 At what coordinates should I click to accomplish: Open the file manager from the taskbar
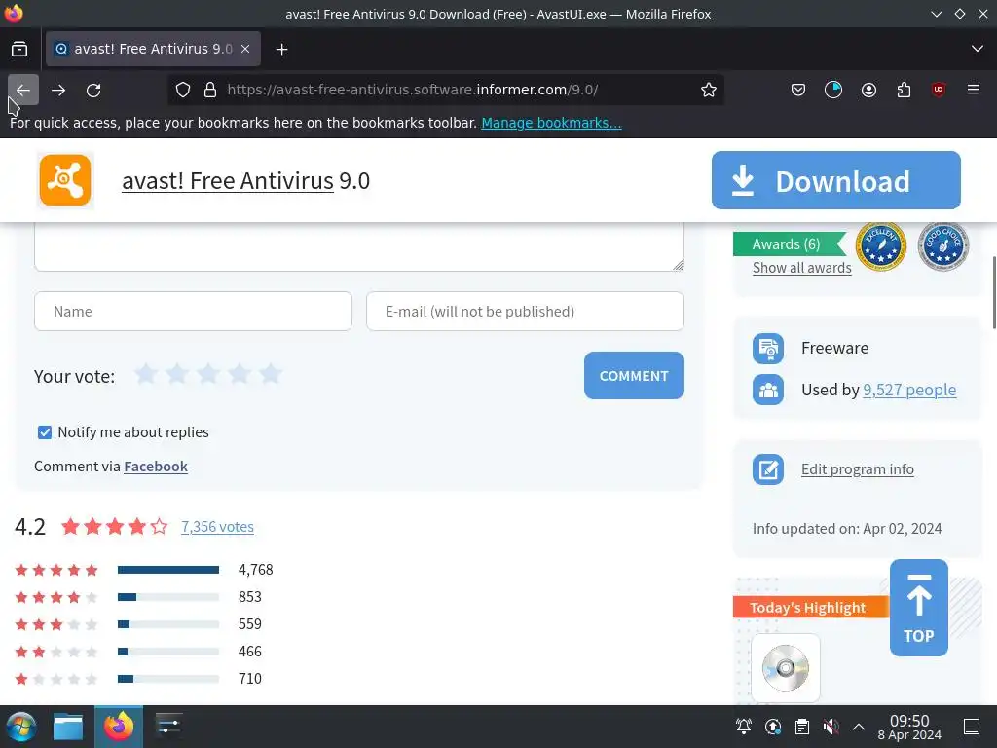click(x=68, y=727)
